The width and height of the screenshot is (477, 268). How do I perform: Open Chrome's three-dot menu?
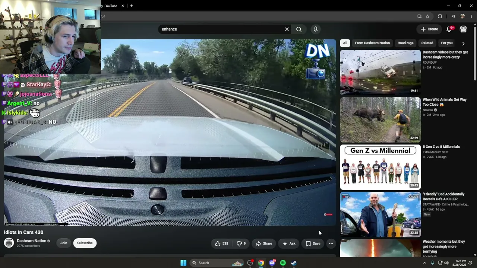[x=471, y=16]
